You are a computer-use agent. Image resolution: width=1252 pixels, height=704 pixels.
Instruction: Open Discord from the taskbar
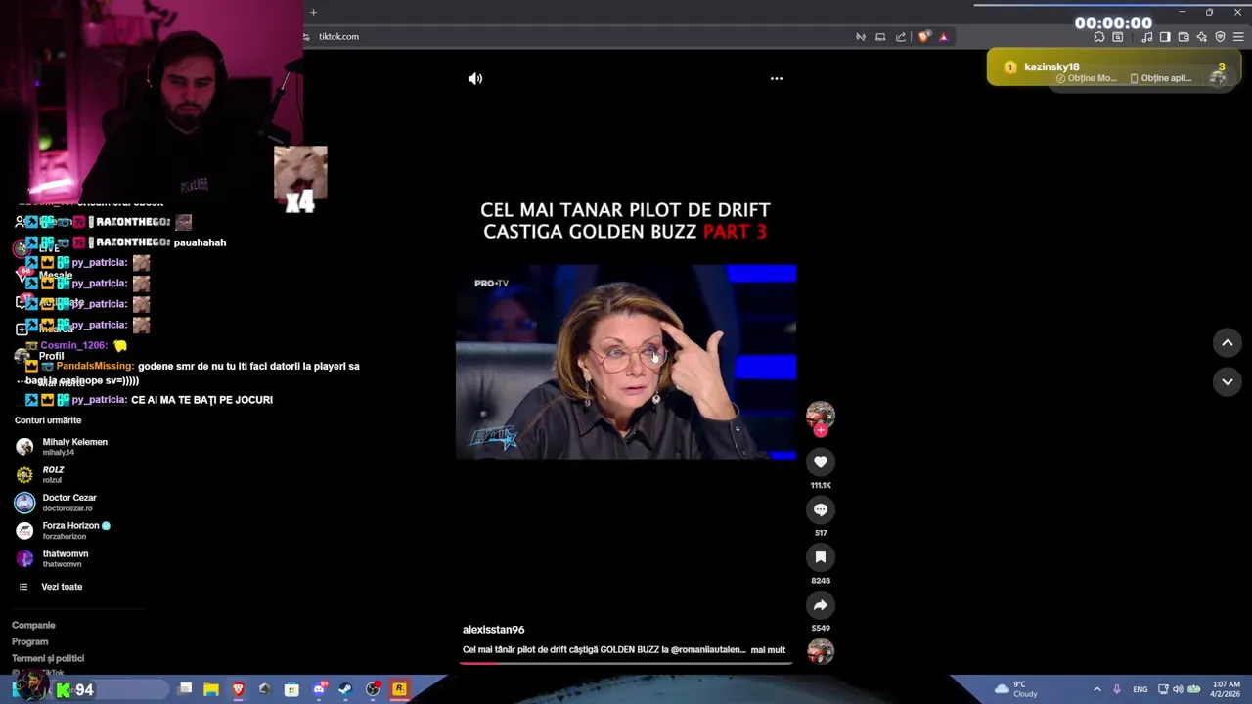pyautogui.click(x=319, y=689)
